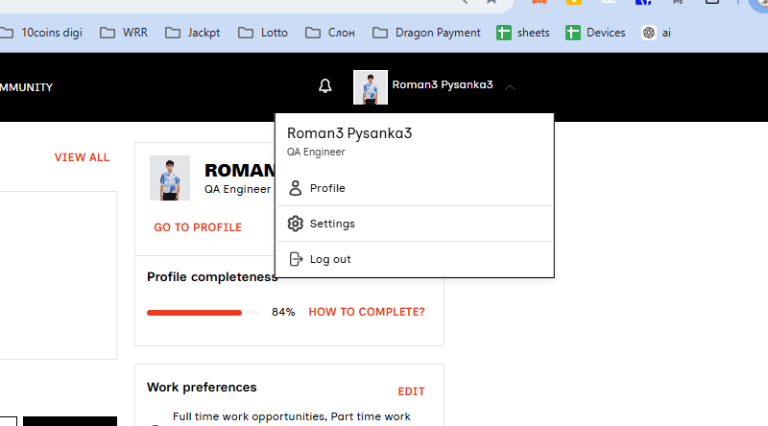Click HOW TO COMPLETE? link
Viewport: 768px width, 426px height.
(x=367, y=312)
